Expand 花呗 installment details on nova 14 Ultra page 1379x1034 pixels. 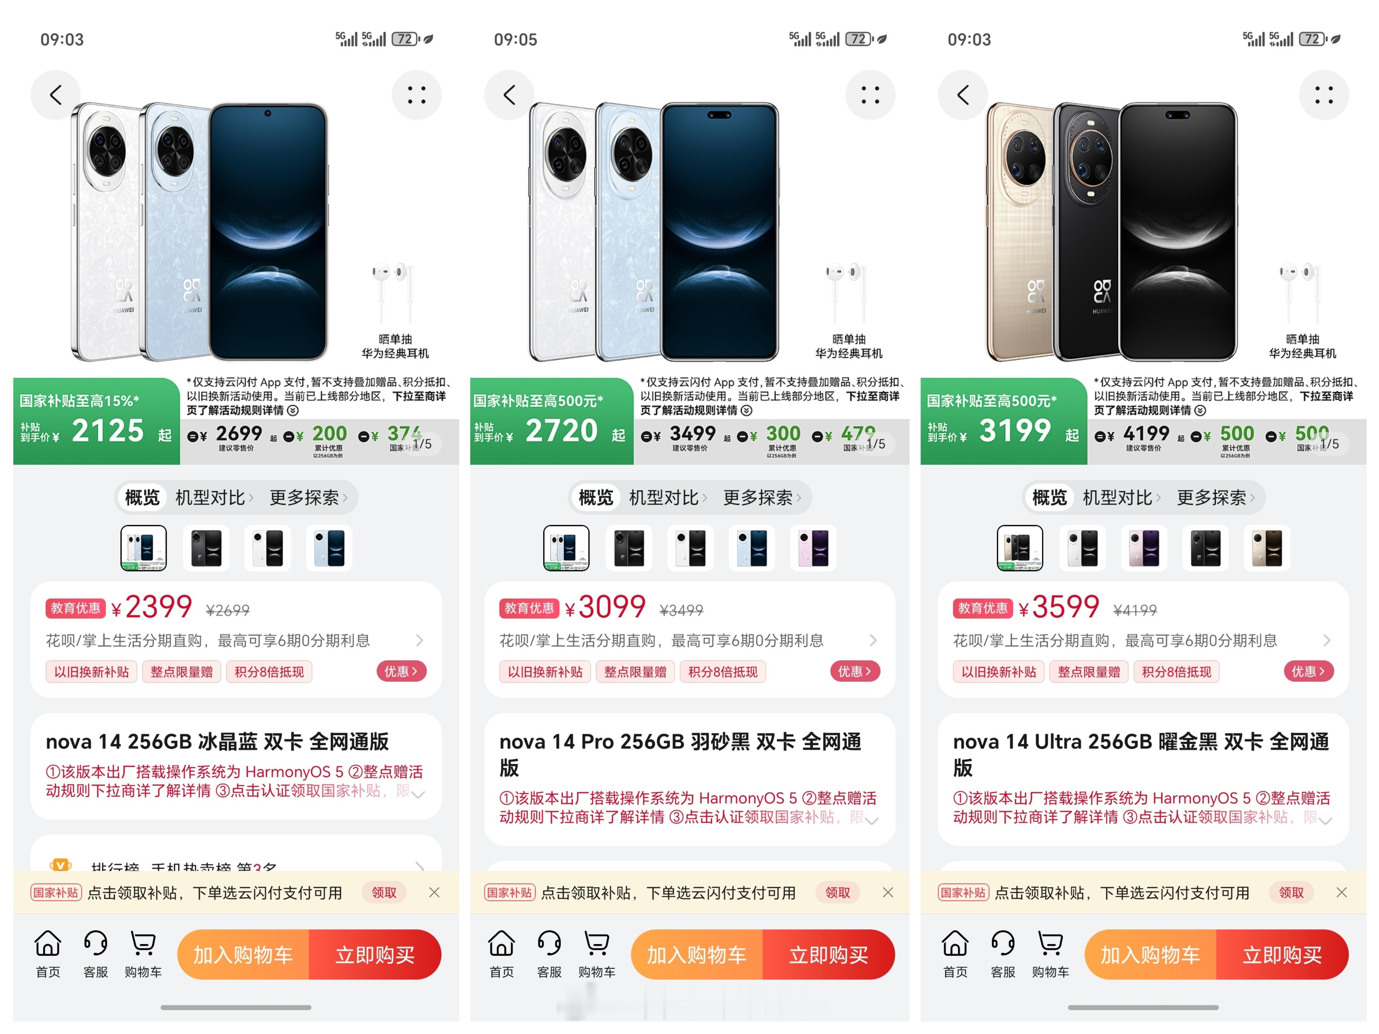tap(1142, 640)
